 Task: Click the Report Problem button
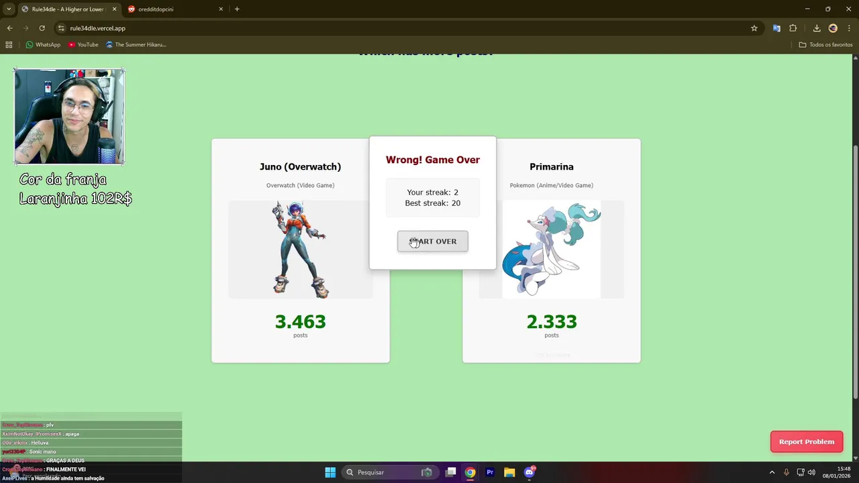807,441
